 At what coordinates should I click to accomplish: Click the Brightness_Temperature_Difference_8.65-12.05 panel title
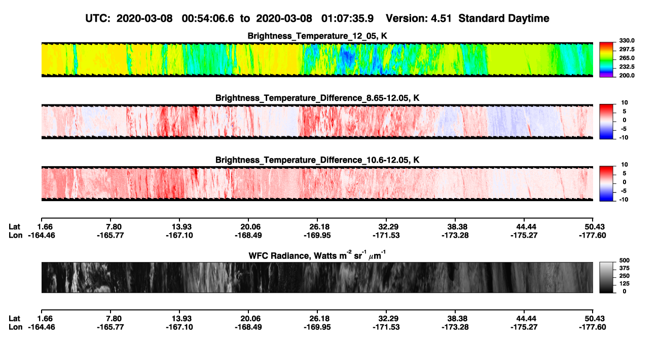(317, 98)
